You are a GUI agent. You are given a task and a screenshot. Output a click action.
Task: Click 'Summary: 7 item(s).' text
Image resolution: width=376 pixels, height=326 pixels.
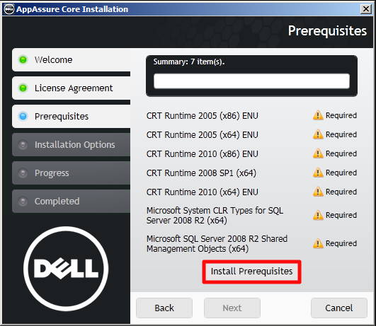coord(189,62)
